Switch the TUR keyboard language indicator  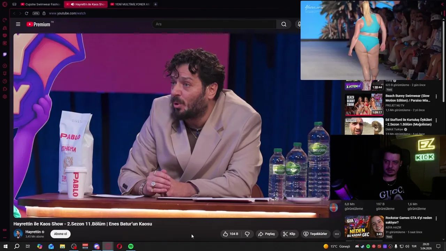(x=414, y=246)
